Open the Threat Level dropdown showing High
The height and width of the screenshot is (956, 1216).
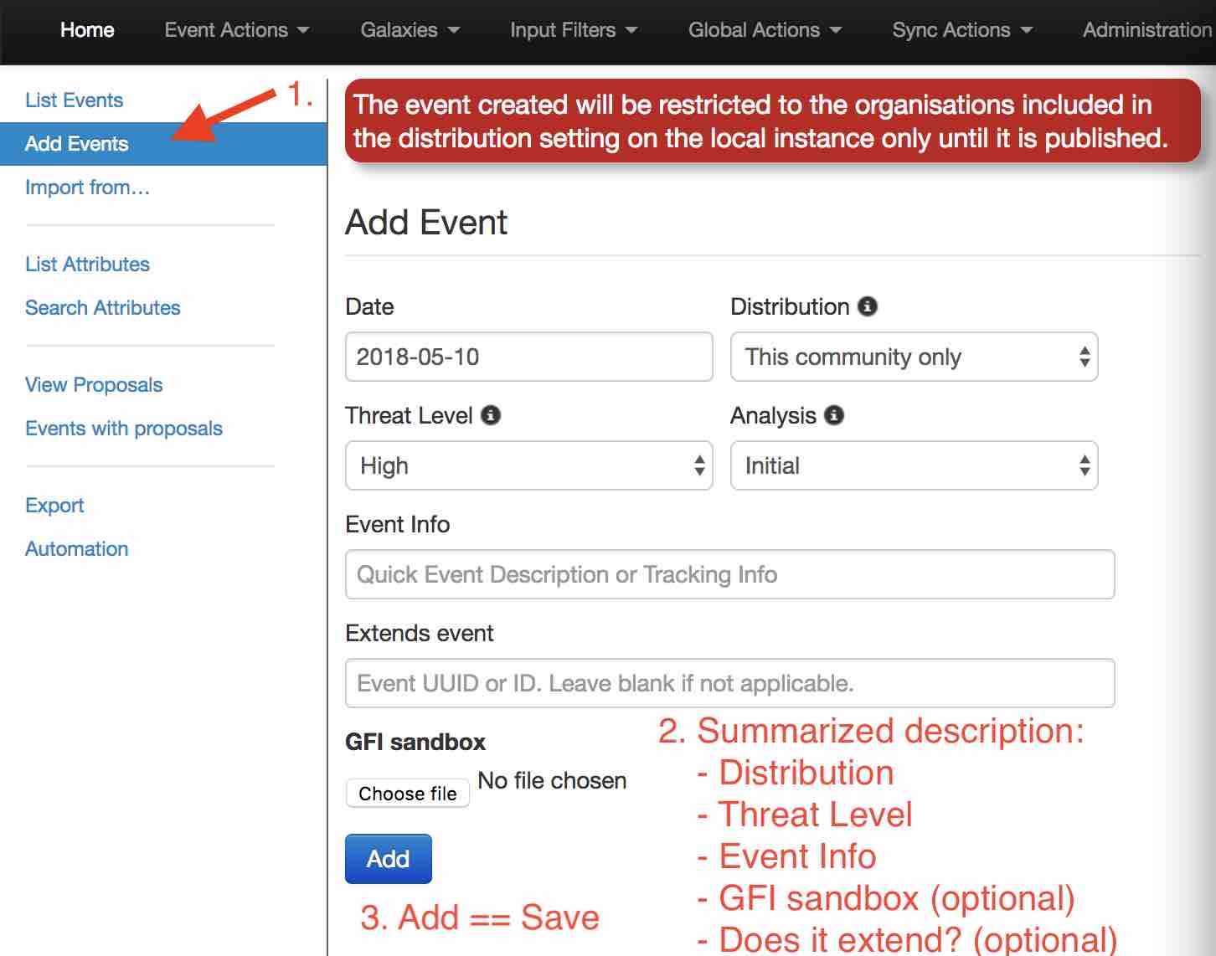pyautogui.click(x=528, y=465)
